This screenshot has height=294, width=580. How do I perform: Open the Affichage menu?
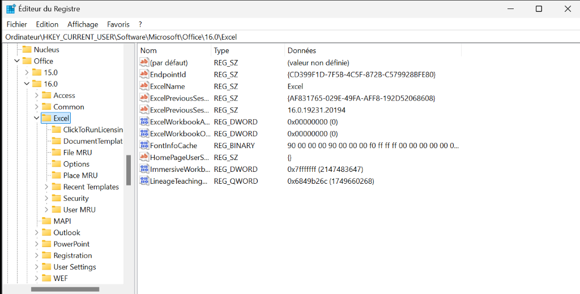tap(83, 24)
